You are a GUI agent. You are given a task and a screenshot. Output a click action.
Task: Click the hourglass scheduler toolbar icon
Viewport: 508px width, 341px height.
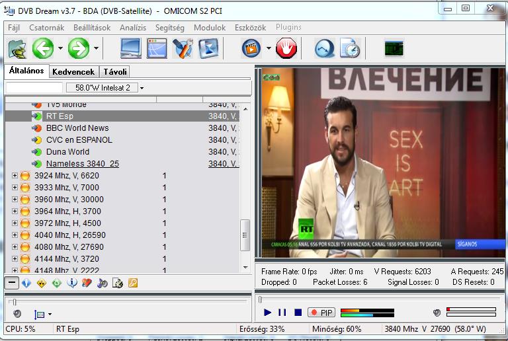coord(208,48)
